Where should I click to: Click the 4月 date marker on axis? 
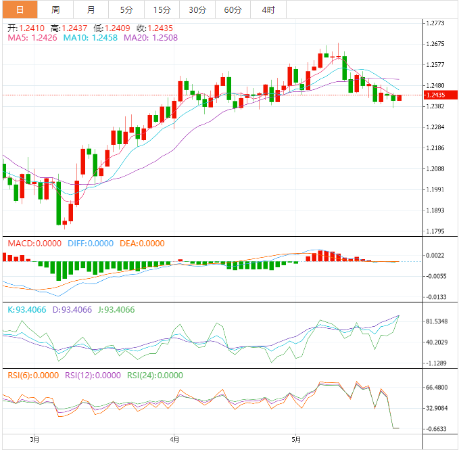click(174, 439)
